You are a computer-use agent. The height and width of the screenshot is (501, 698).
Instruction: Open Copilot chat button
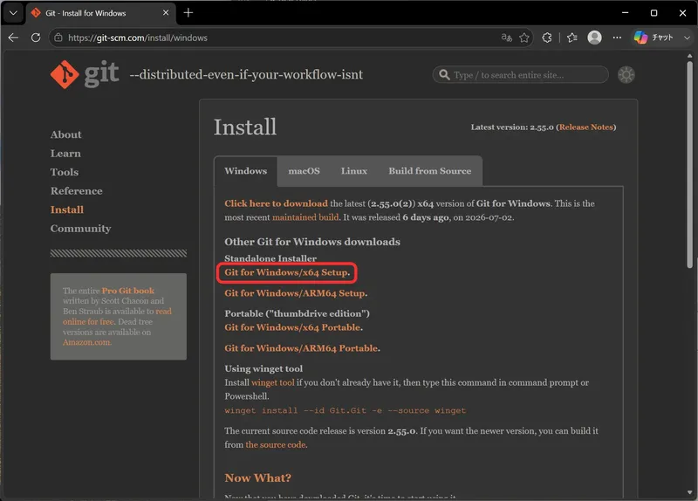click(x=654, y=38)
